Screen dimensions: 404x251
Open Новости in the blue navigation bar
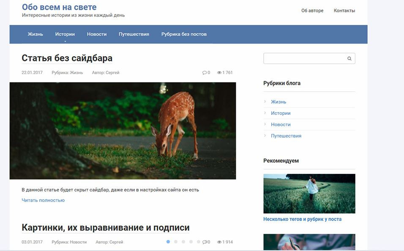[x=97, y=34]
